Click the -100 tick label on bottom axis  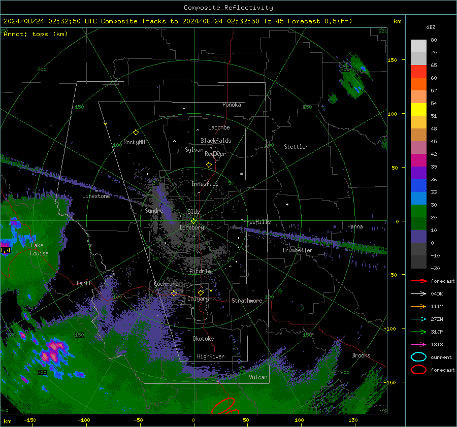click(84, 420)
